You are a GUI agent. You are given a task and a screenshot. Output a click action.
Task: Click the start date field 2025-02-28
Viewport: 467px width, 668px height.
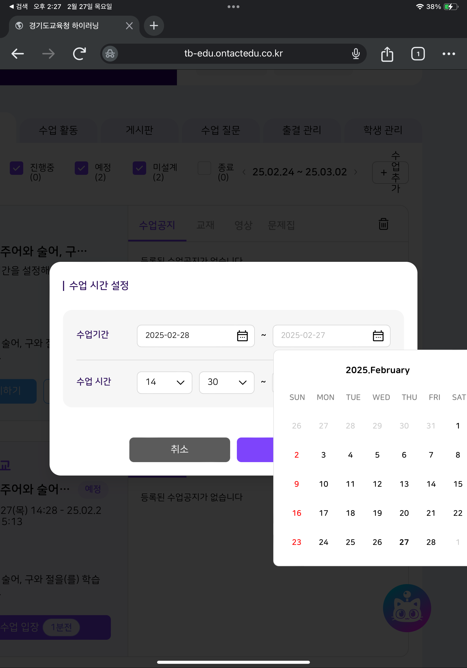click(x=186, y=336)
